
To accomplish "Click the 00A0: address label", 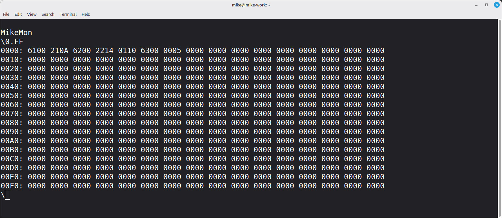I will tap(12, 141).
